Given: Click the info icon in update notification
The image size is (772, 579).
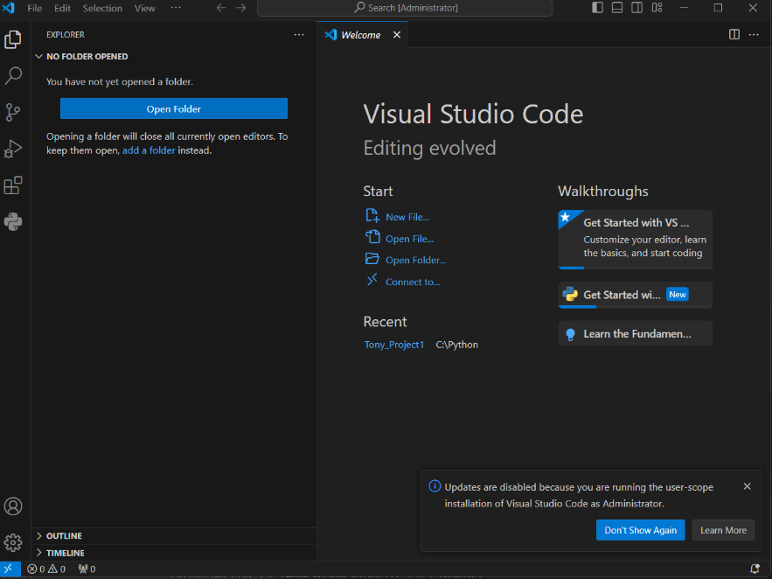Looking at the screenshot, I should (435, 486).
